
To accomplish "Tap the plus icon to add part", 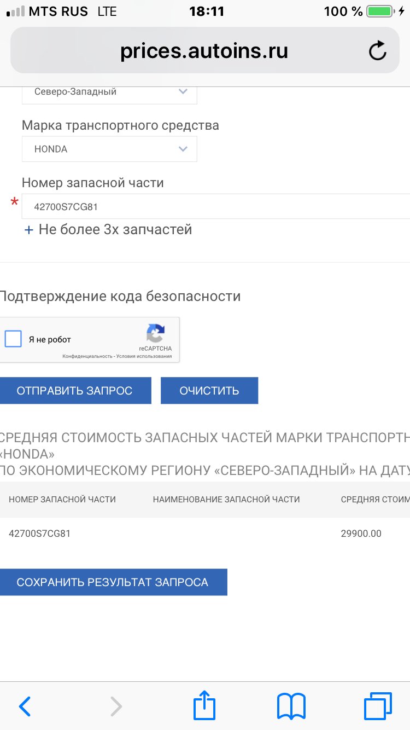I will click(x=28, y=230).
